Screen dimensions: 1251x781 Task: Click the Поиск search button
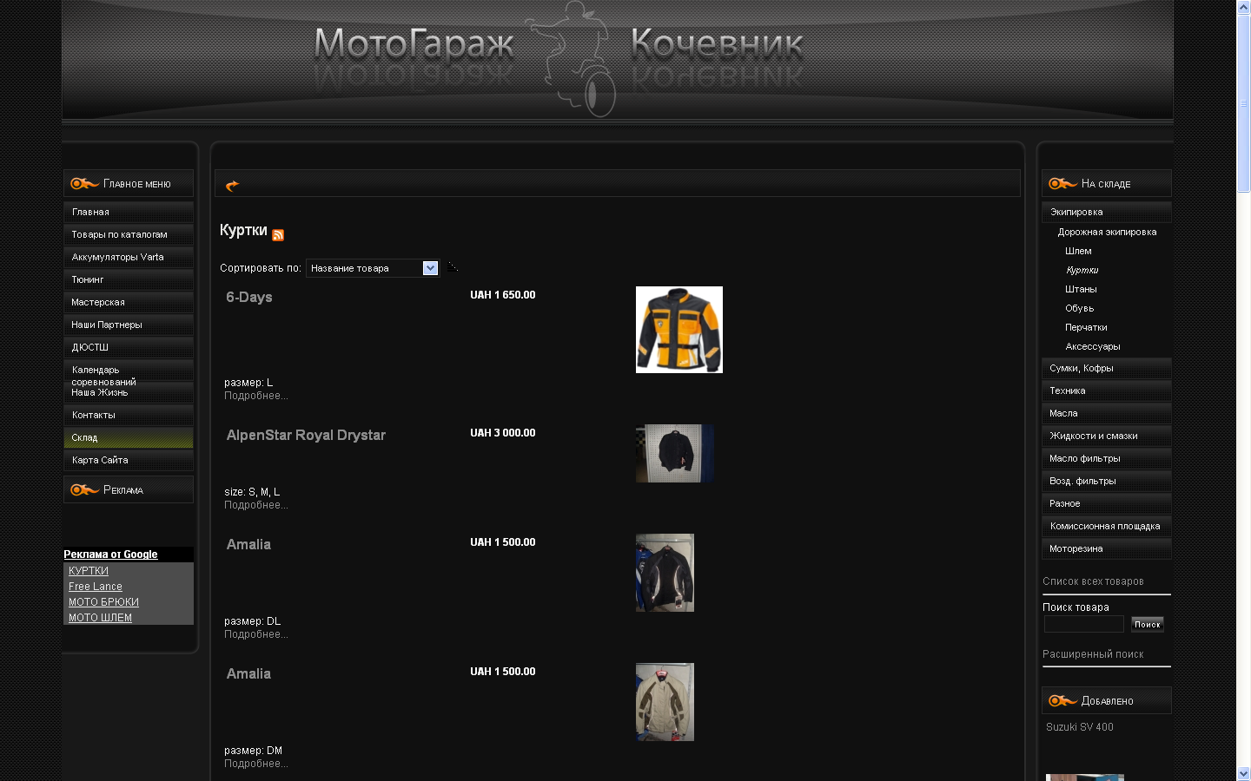click(x=1148, y=624)
